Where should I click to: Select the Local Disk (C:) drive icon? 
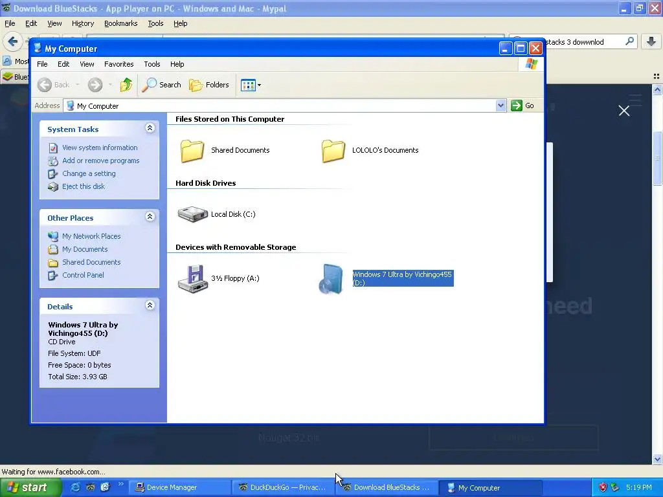(192, 214)
